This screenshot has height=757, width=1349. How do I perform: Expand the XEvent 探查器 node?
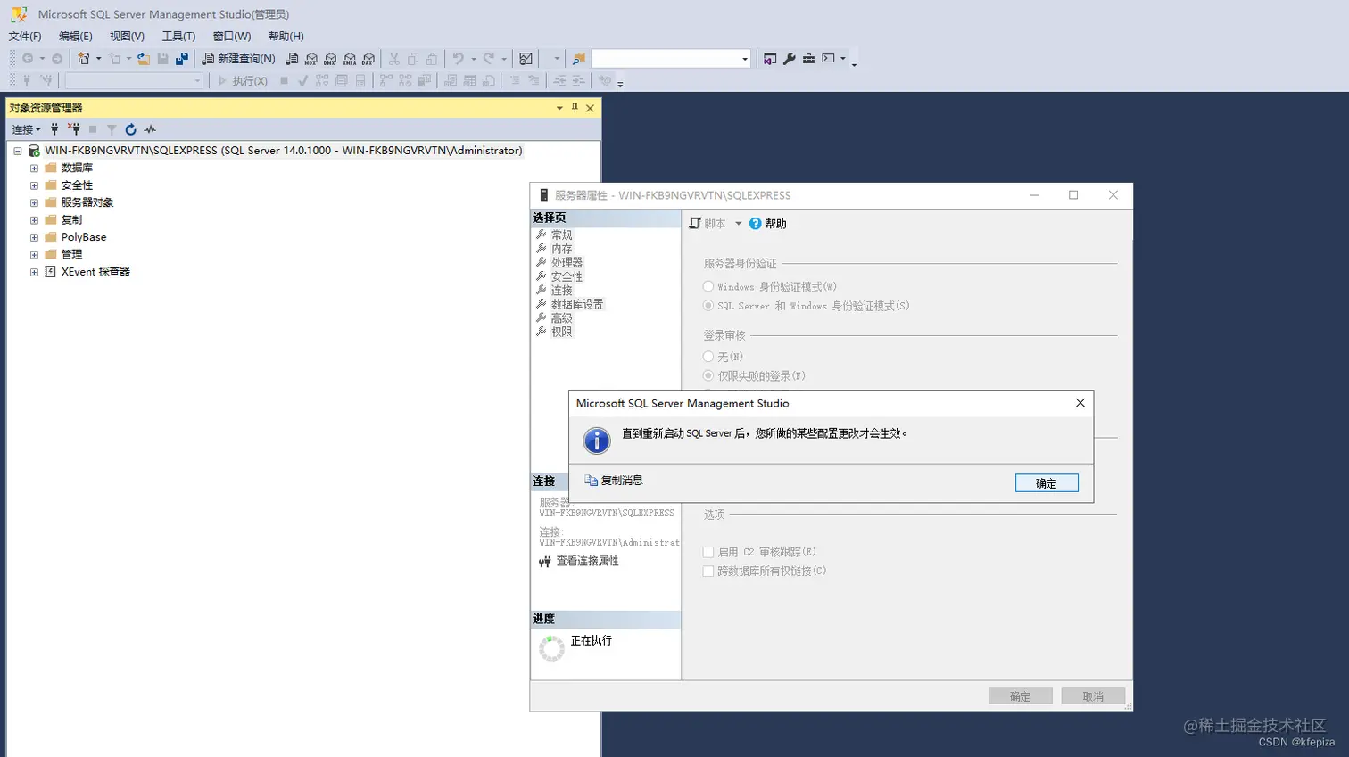34,272
